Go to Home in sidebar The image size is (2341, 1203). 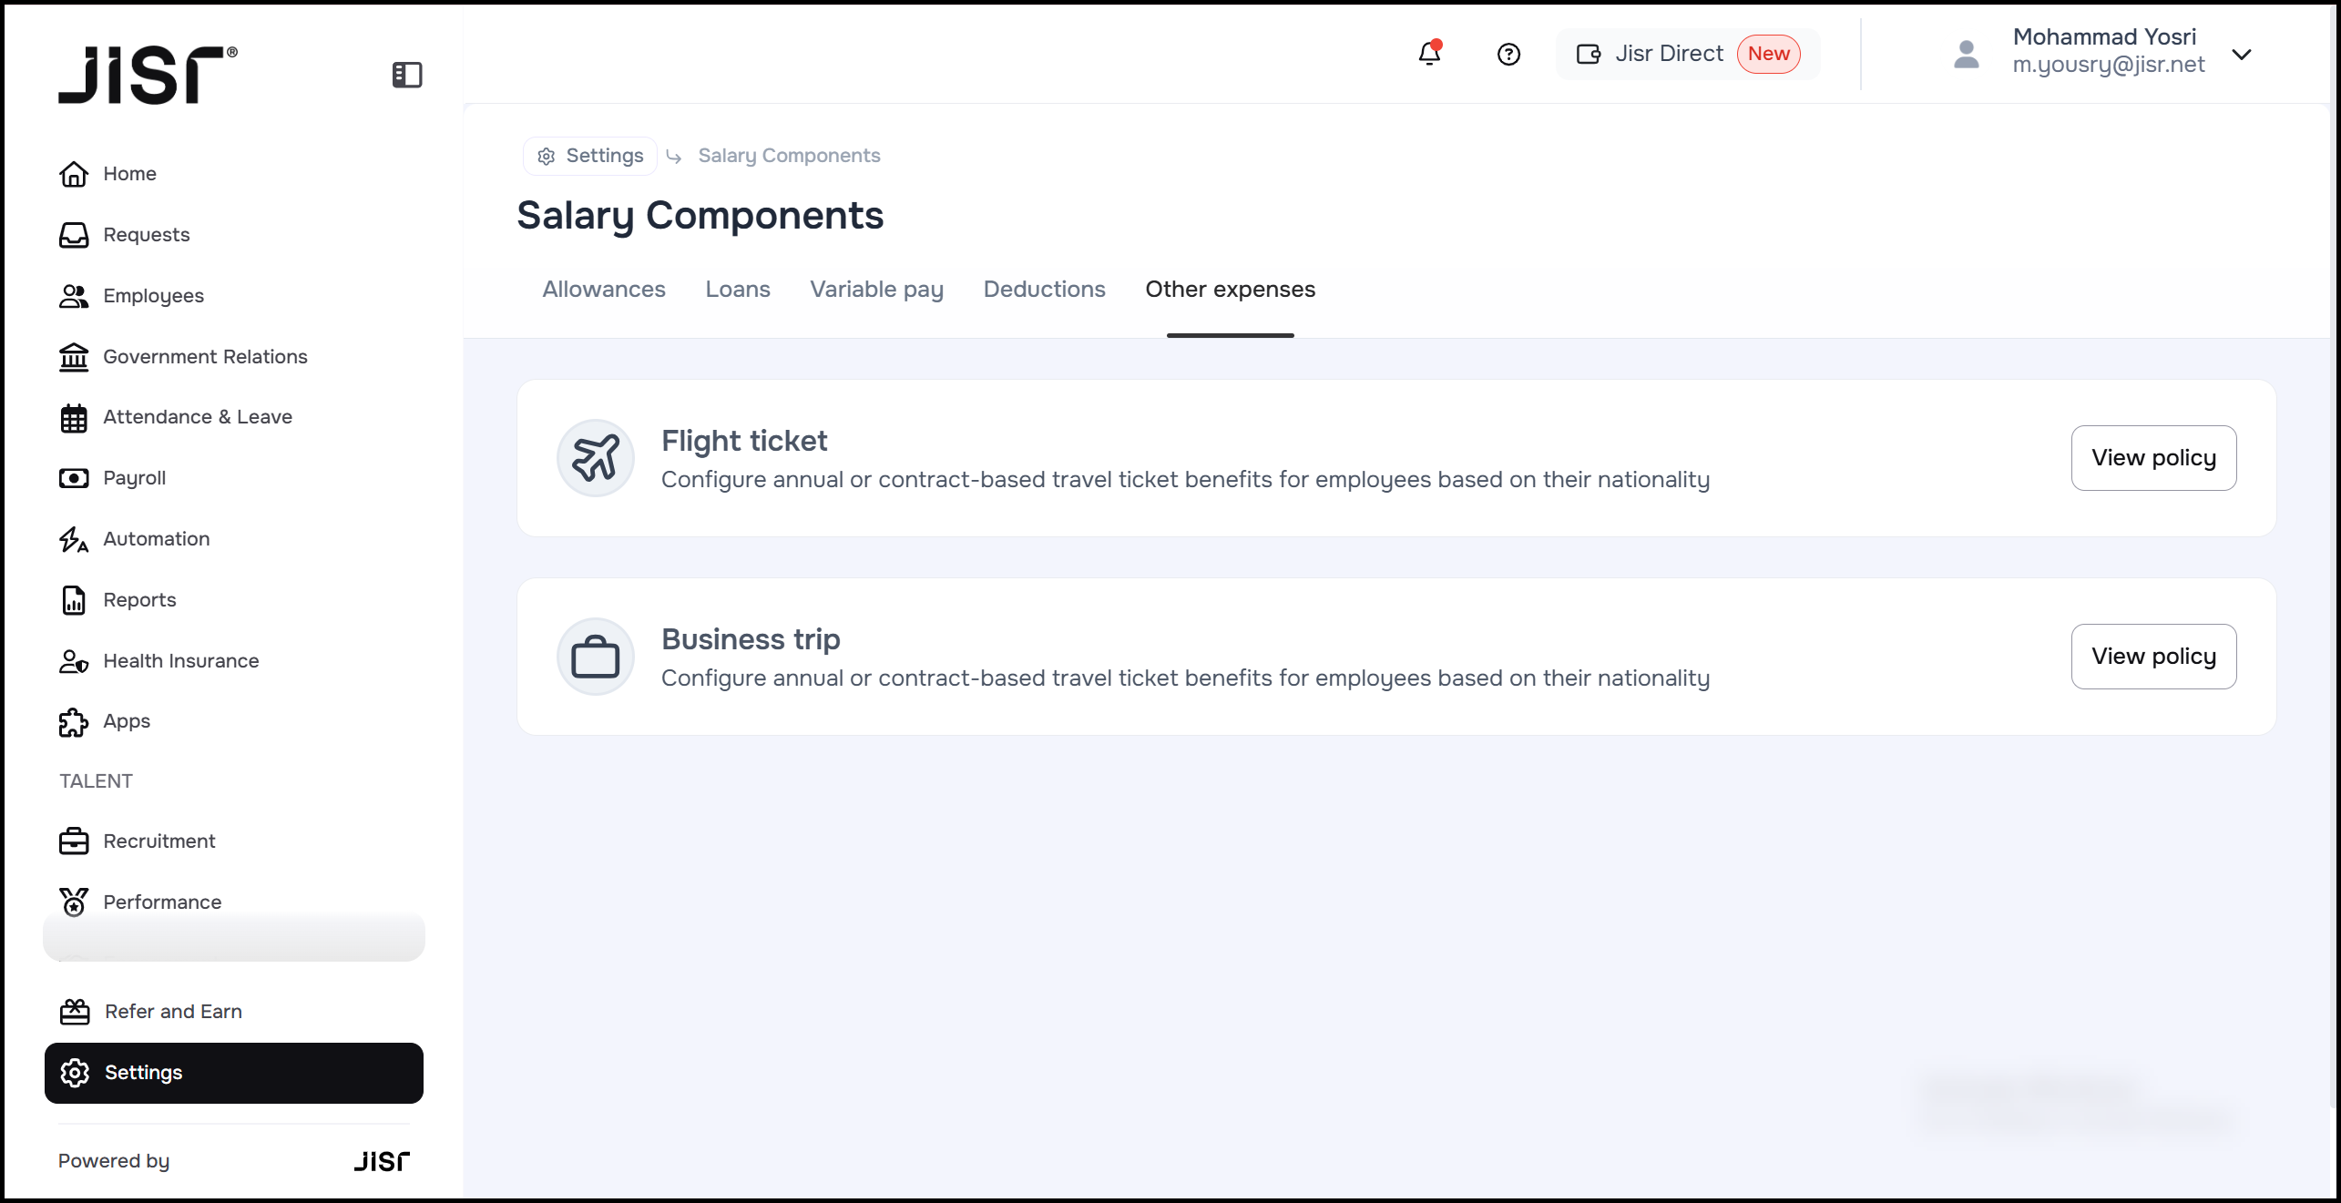[129, 173]
